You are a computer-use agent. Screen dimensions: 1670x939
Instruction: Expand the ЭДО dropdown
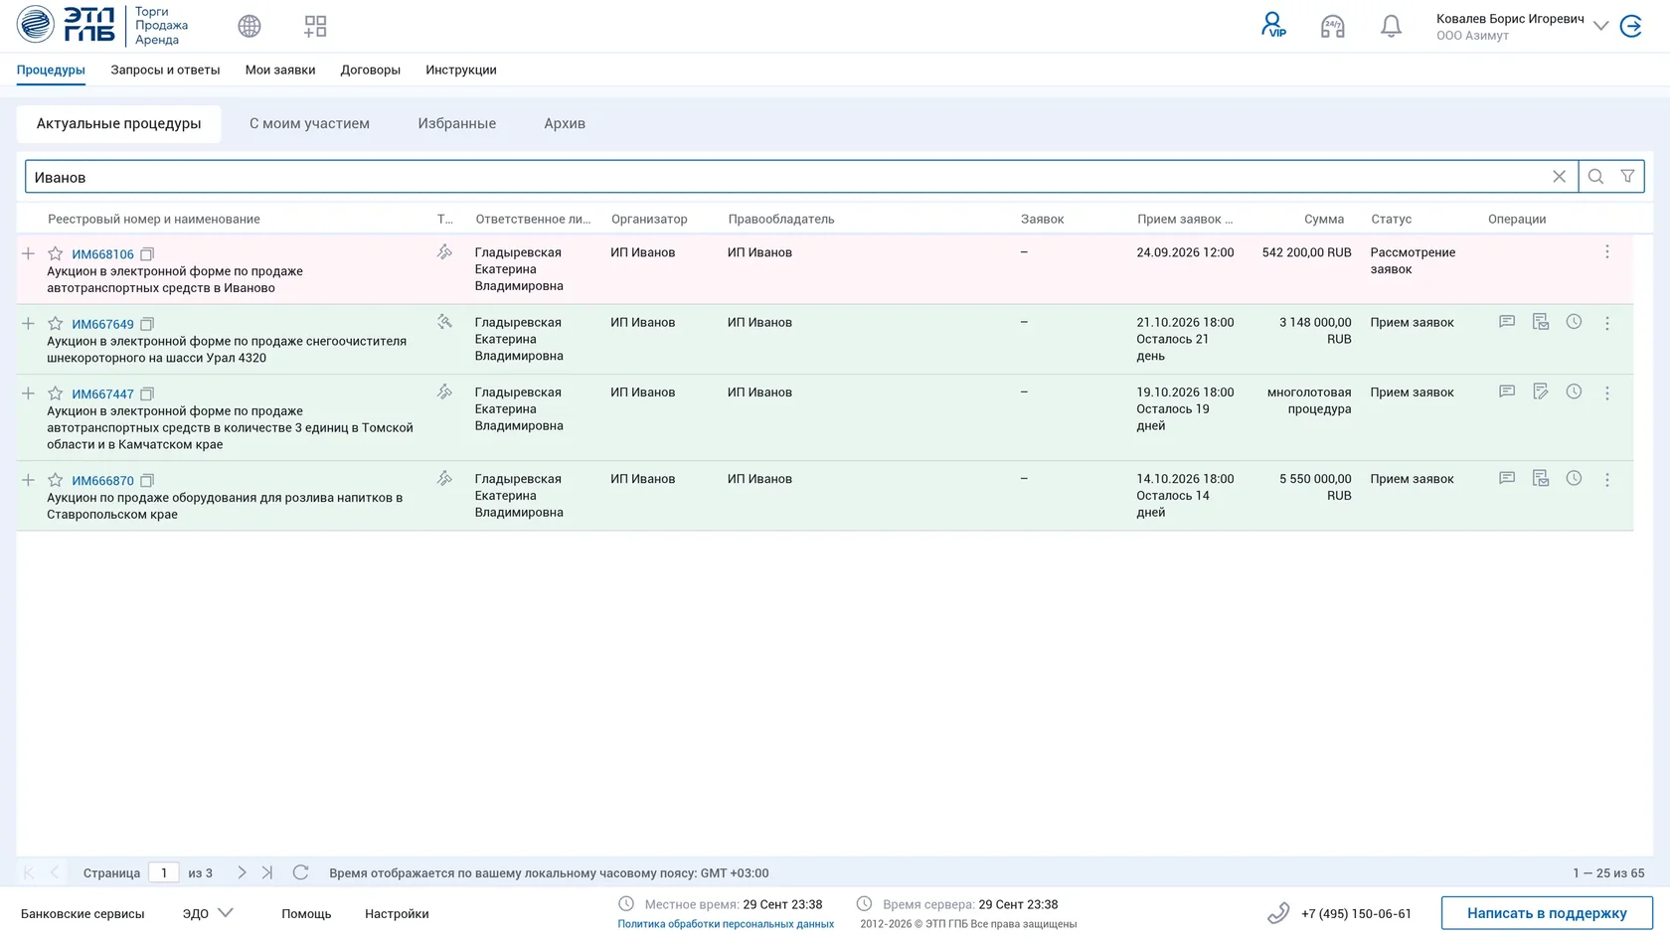[x=208, y=913]
